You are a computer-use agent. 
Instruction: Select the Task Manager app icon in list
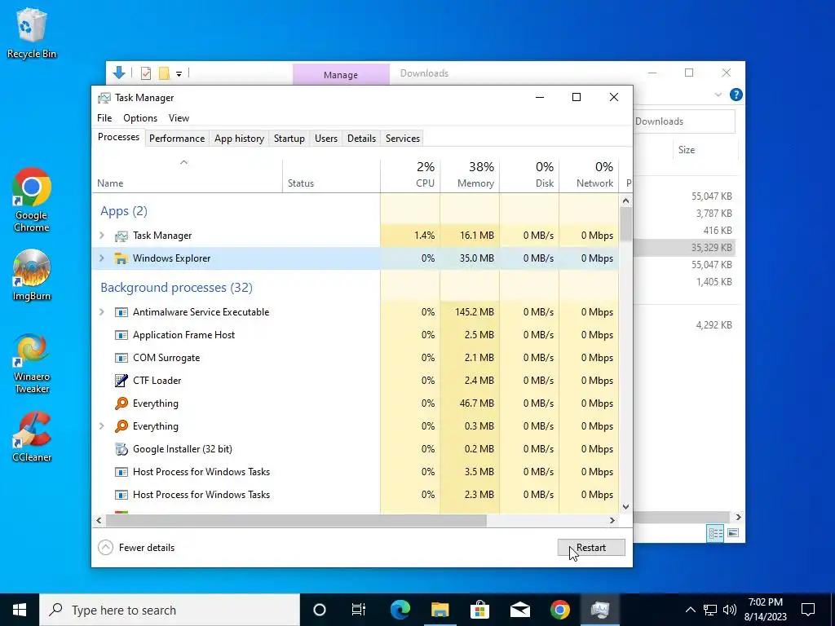[121, 236]
